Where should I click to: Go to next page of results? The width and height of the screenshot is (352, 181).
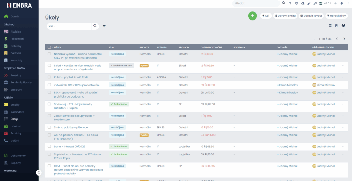click(344, 39)
